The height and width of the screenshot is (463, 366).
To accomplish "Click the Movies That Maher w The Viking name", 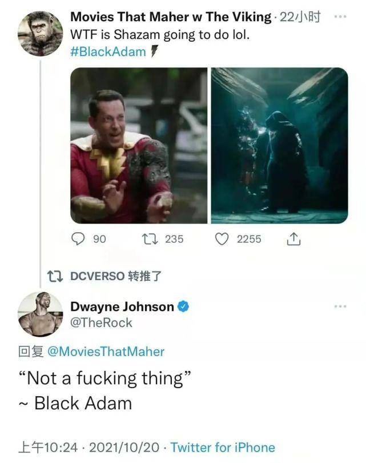I will tap(170, 17).
